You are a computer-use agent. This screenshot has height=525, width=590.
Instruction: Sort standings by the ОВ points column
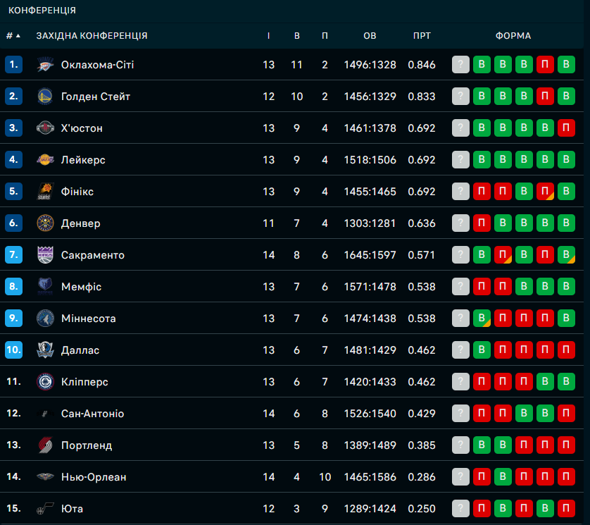pos(370,36)
